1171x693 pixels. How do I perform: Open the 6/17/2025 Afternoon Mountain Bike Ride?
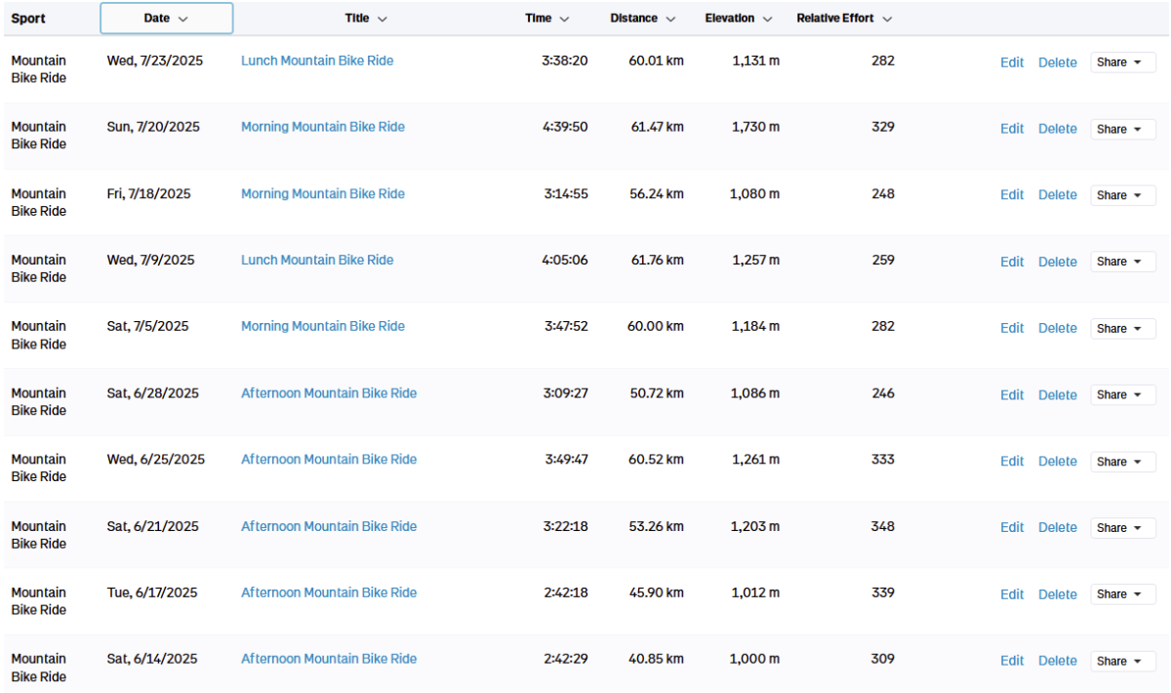(329, 592)
